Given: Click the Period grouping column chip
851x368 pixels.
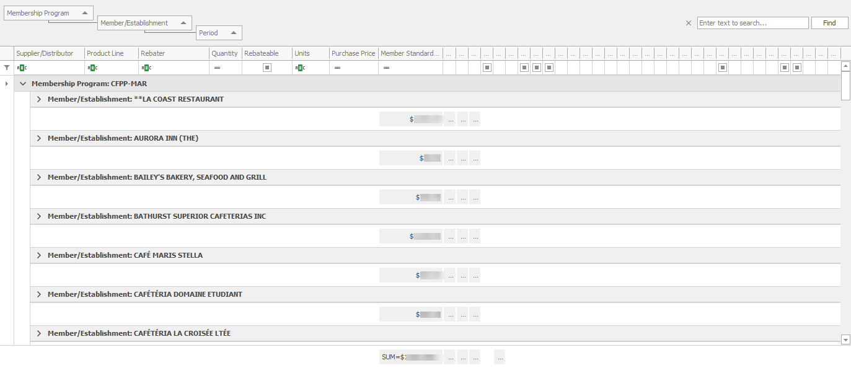Looking at the screenshot, I should 218,33.
